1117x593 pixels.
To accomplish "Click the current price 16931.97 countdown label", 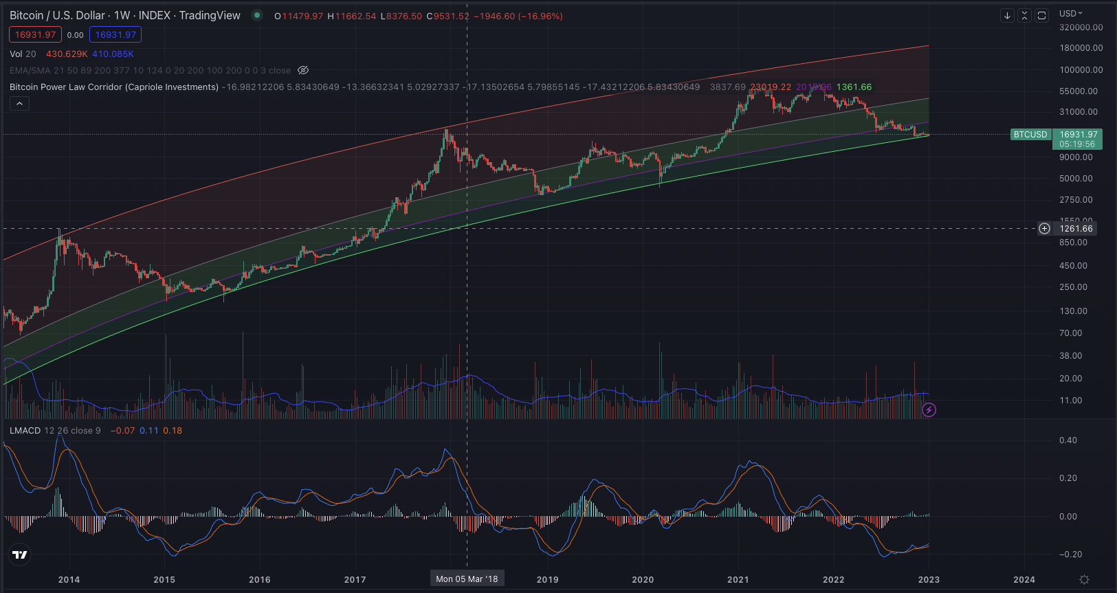I will pos(1077,139).
